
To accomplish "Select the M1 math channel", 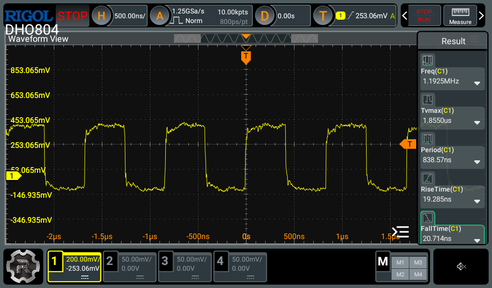I will (x=400, y=262).
